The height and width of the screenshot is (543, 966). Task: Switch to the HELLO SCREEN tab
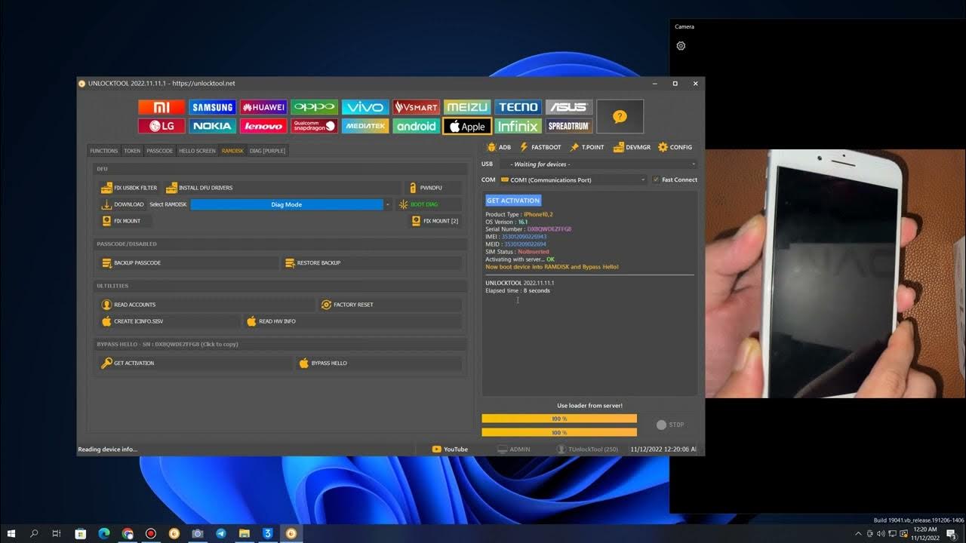click(197, 151)
